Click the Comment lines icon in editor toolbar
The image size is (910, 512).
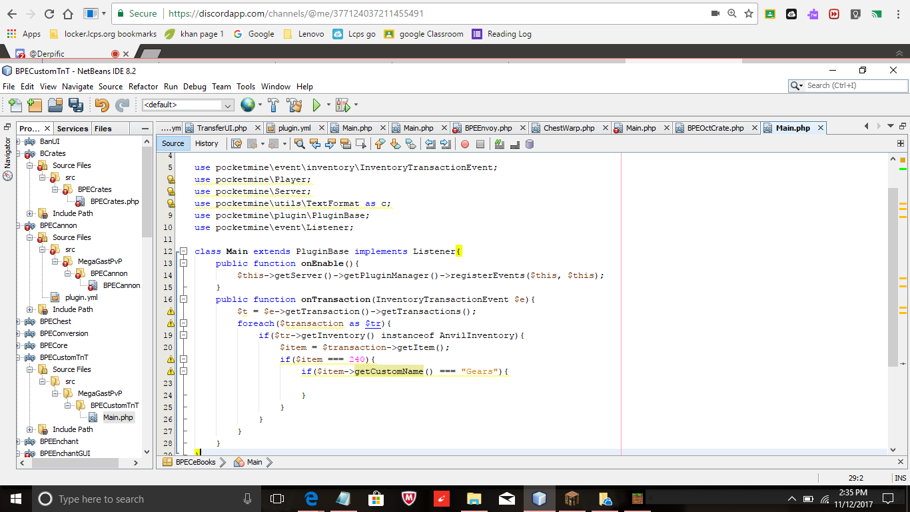pyautogui.click(x=500, y=143)
